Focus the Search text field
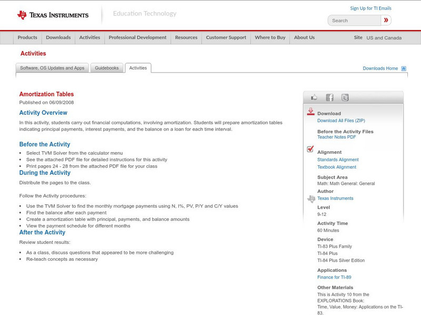This screenshot has height=315, width=421. pyautogui.click(x=354, y=21)
